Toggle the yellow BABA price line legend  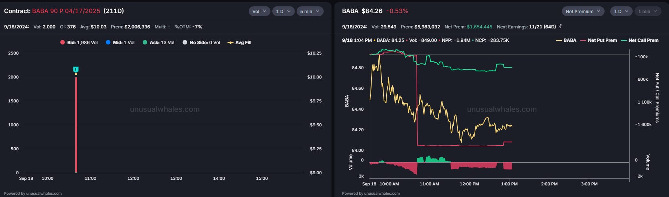pos(566,40)
